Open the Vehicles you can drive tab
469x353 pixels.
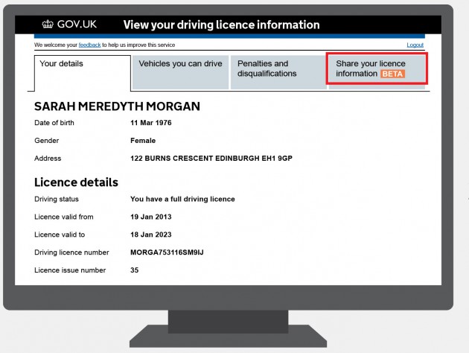tap(180, 64)
